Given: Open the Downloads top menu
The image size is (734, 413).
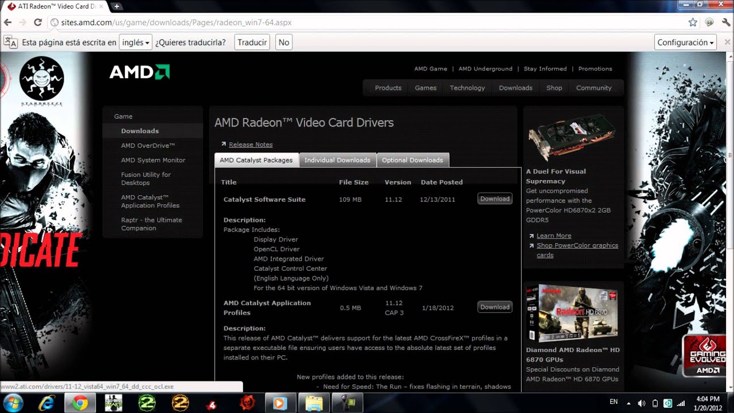Looking at the screenshot, I should pos(516,88).
